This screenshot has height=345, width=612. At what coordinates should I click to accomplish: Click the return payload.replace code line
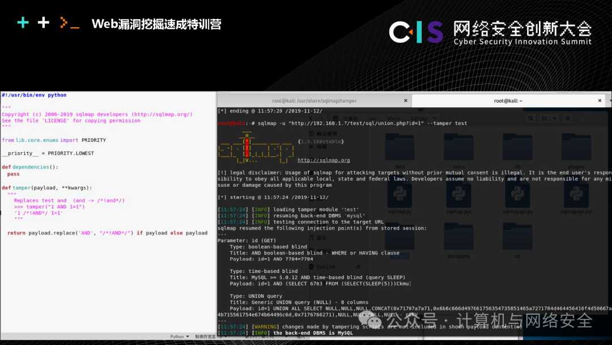click(x=107, y=233)
